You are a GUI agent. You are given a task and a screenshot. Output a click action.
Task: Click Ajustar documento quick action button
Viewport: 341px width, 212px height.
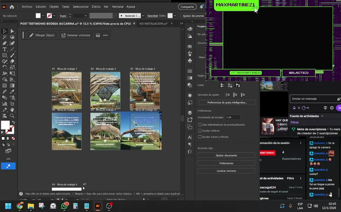pos(226,155)
